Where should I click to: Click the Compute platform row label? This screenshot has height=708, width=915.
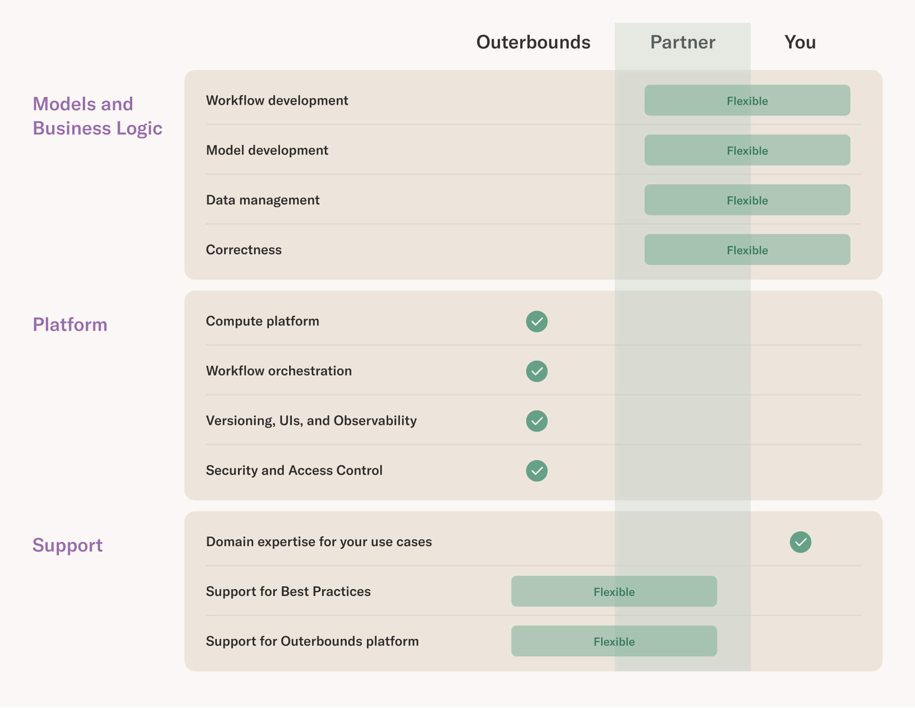click(263, 321)
